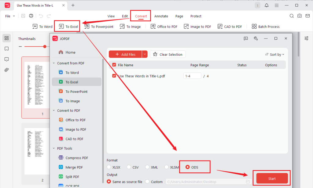Click To Excel in the Convert ribbon
313x188 pixels.
click(68, 27)
